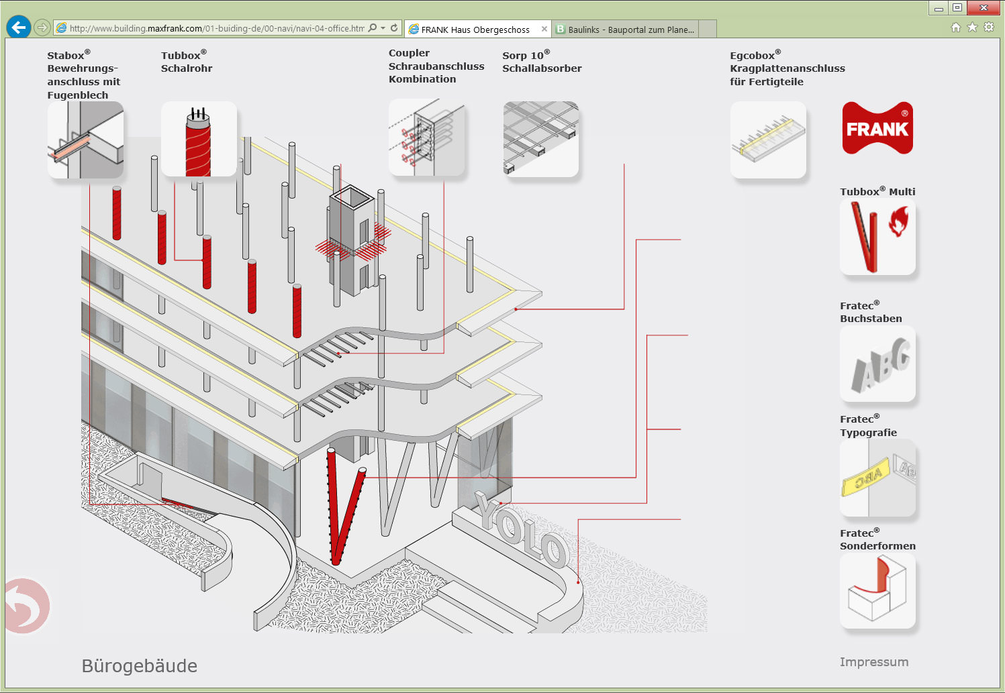Click the Bürogebäude heading text
This screenshot has width=1005, height=693.
coord(140,666)
